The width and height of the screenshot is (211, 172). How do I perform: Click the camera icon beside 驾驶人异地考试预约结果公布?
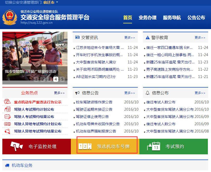coord(7,131)
